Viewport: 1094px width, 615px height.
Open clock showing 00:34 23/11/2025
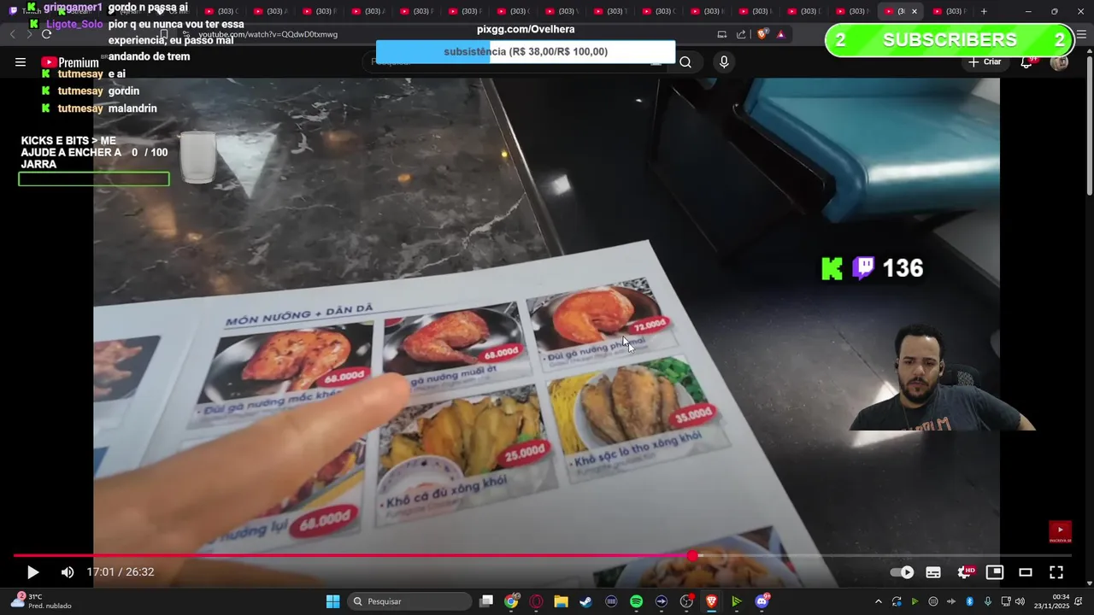[x=1051, y=601]
